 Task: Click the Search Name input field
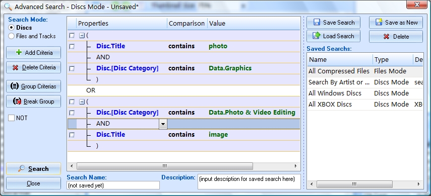[113, 185]
